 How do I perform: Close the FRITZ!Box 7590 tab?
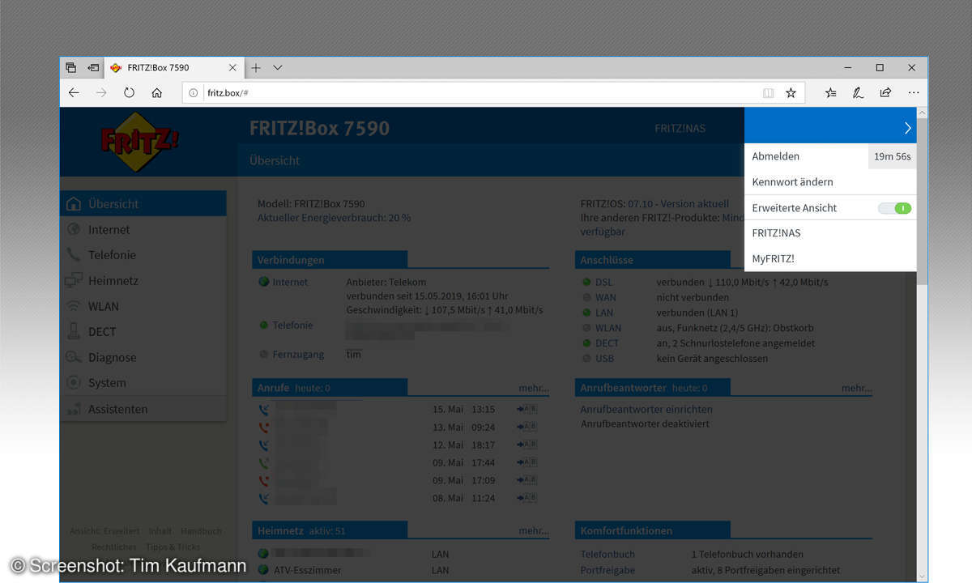click(x=233, y=68)
